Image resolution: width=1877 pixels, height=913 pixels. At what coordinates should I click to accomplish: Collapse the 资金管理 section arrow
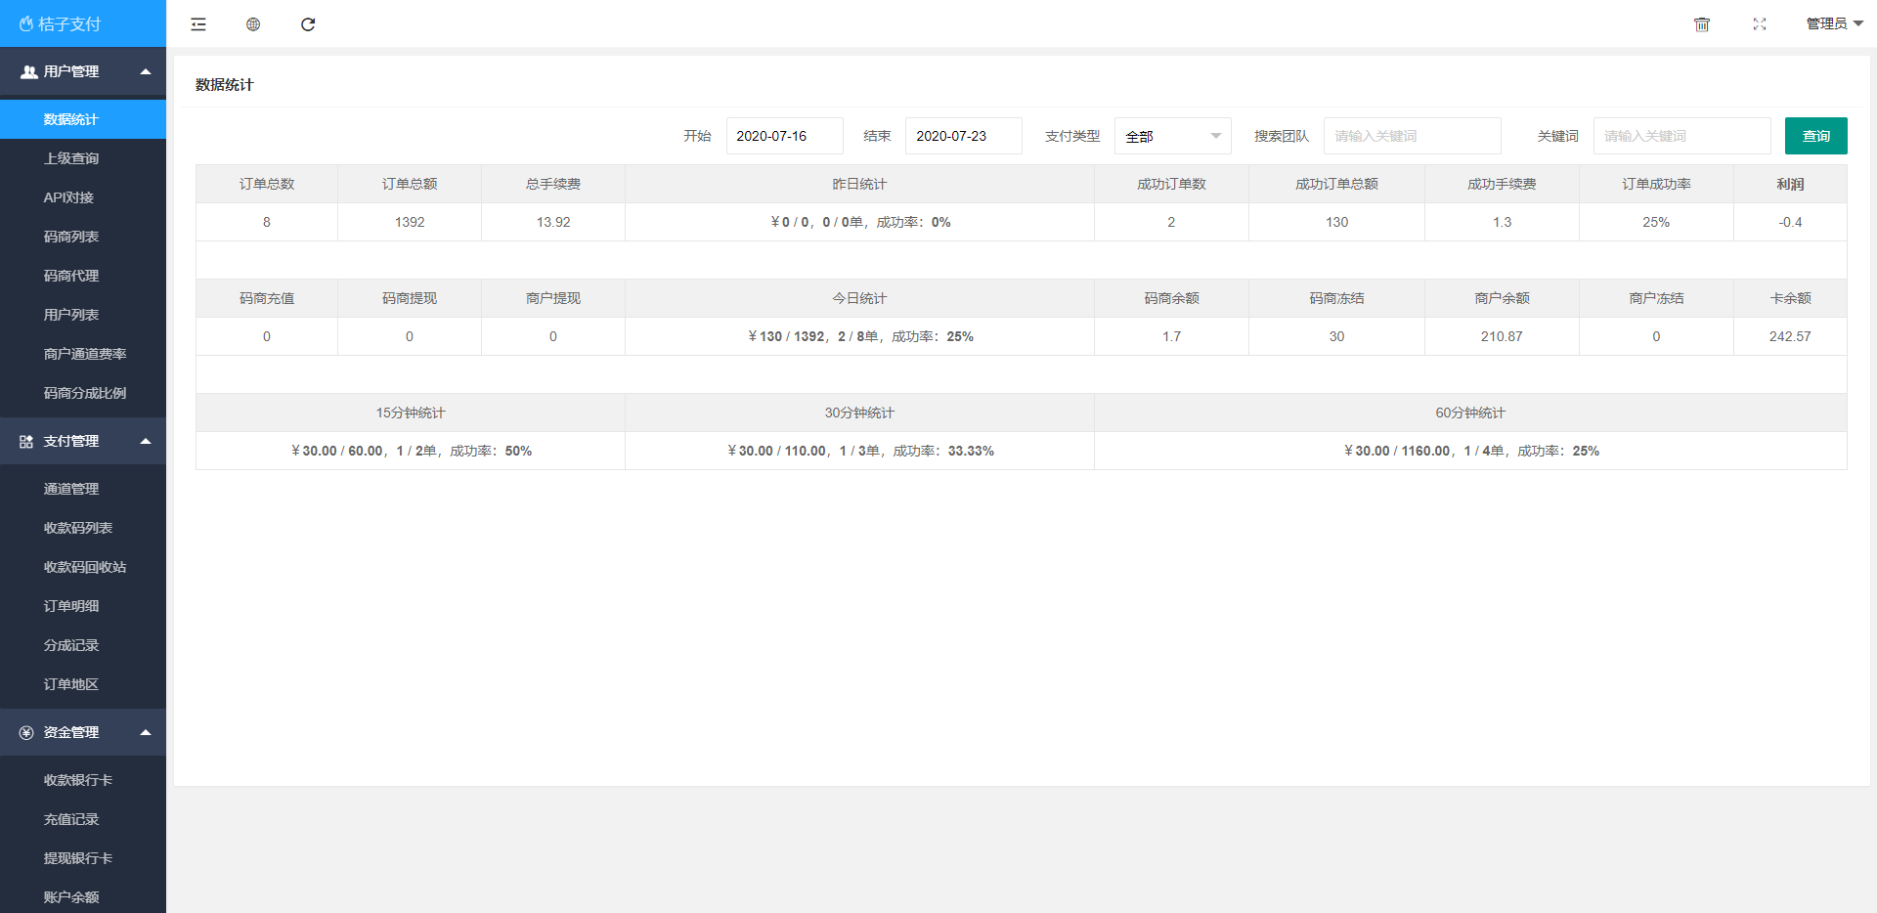pos(146,733)
